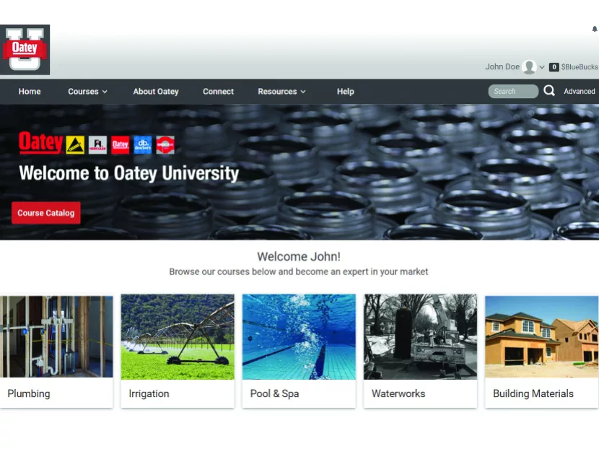This screenshot has height=449, width=599.
Task: Select the Cherne yellow triangle brand logo
Action: pos(75,144)
